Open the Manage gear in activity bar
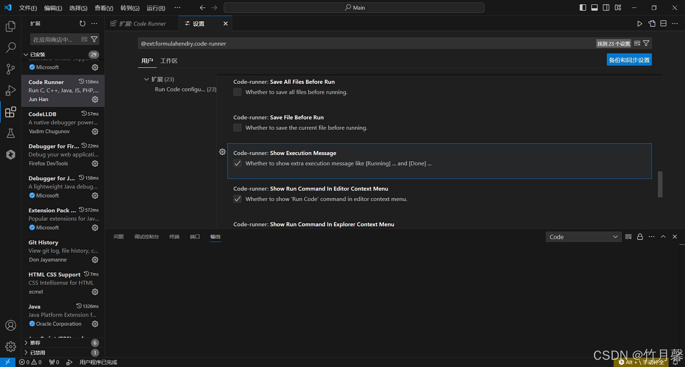685x367 pixels. click(11, 346)
